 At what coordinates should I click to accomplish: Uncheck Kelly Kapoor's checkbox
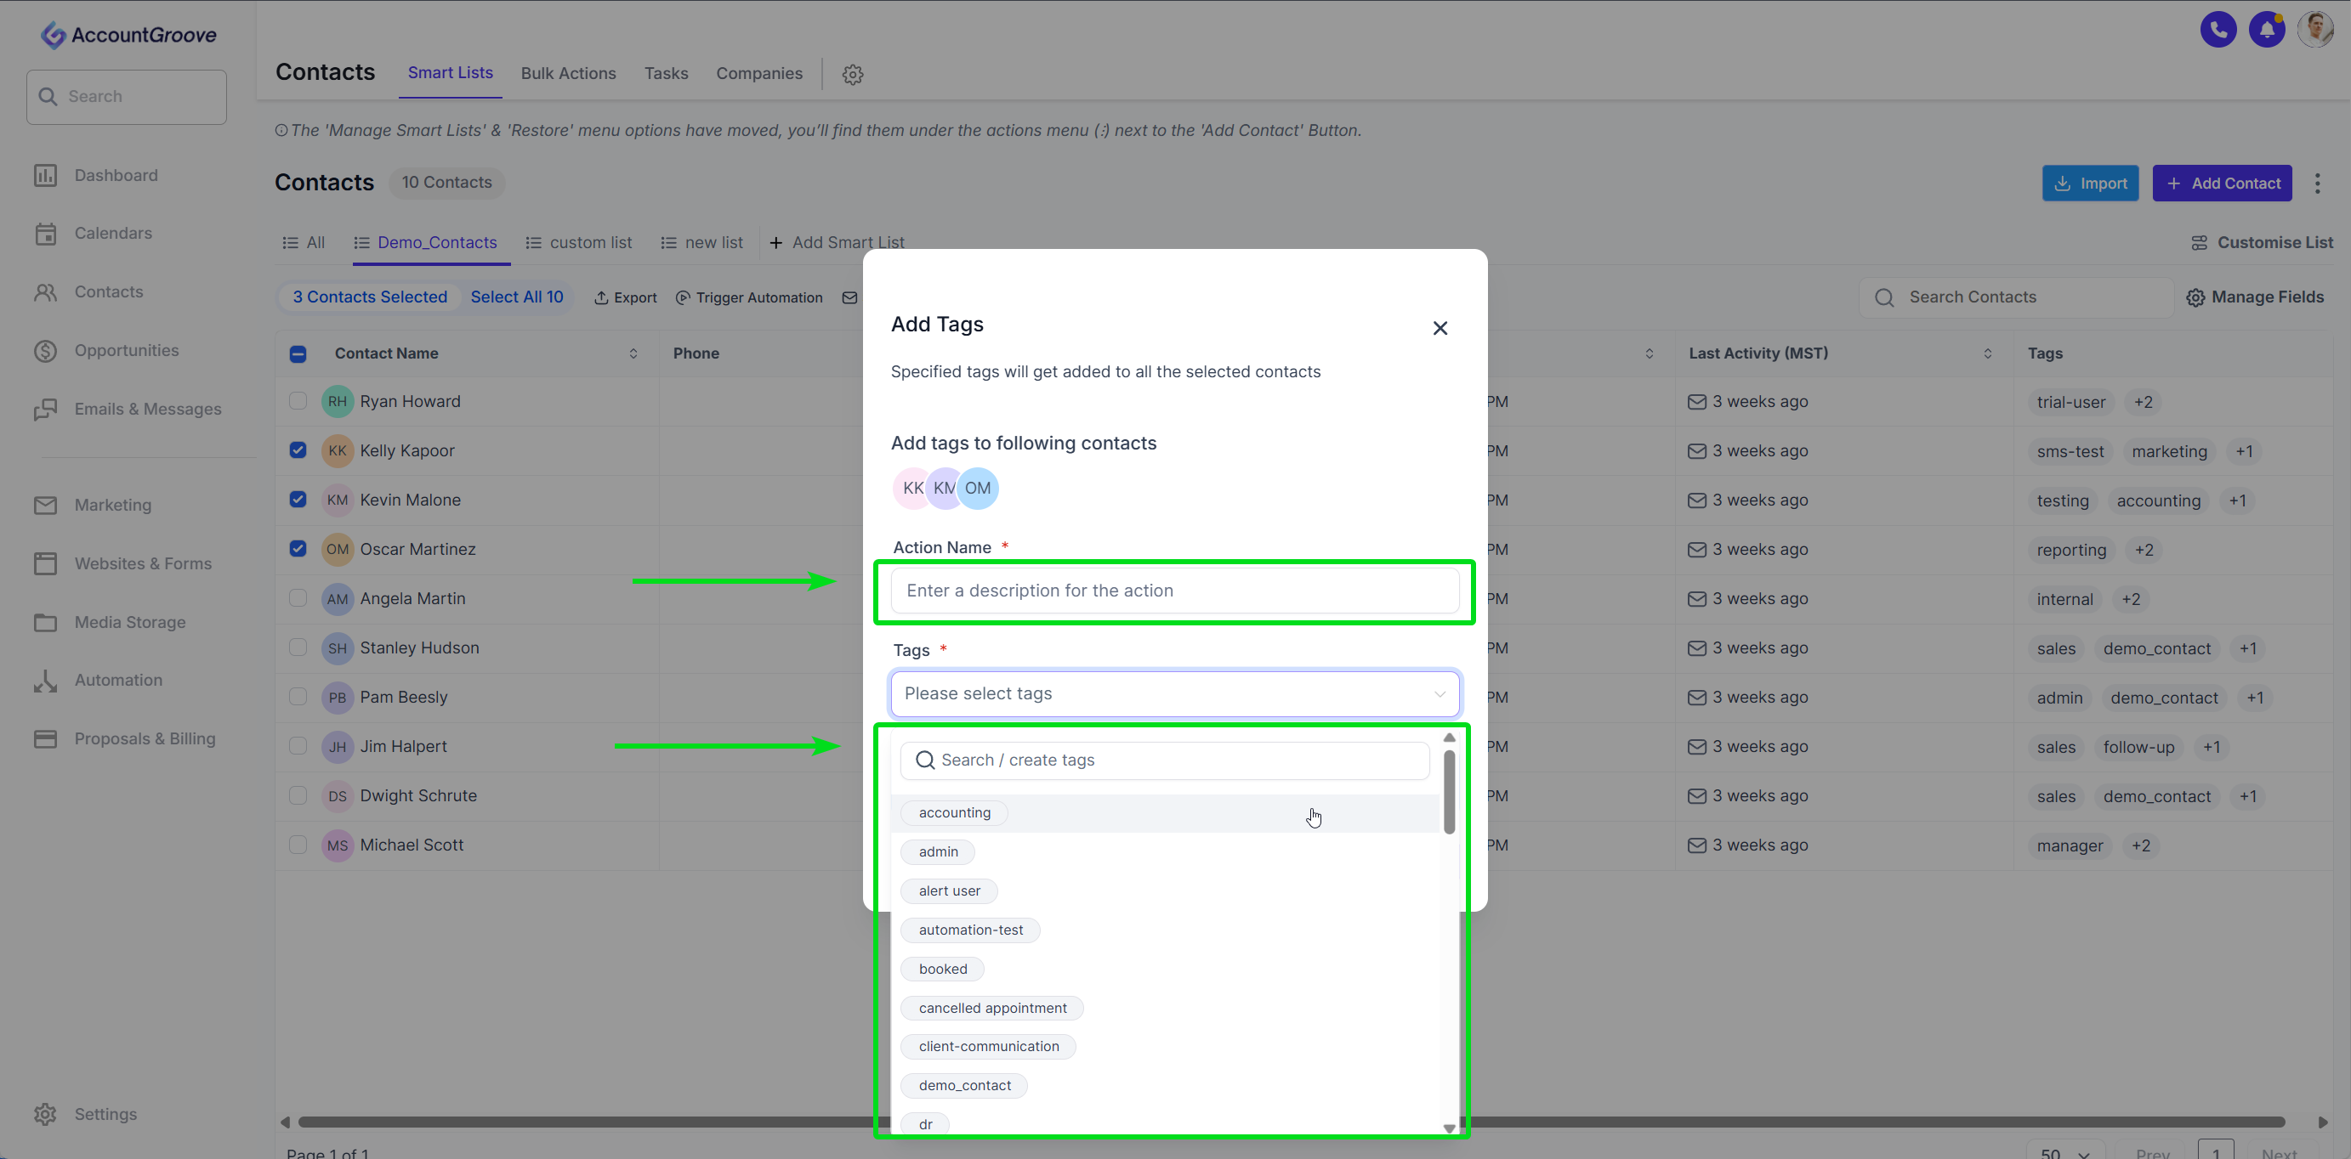pos(298,450)
